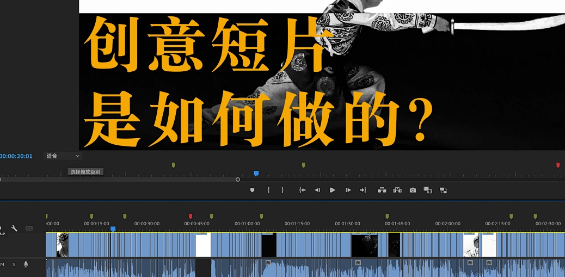Open timeline display settings wrench
The height and width of the screenshot is (277, 565).
(15, 229)
